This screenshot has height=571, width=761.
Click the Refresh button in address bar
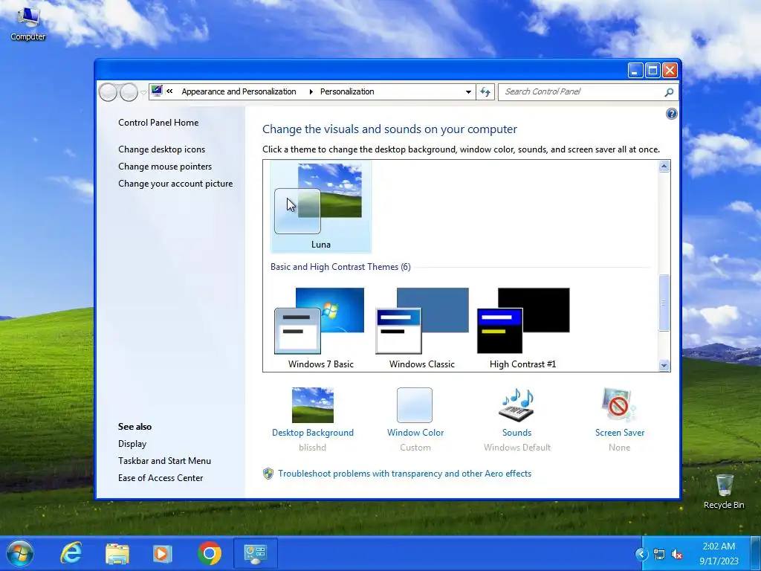pyautogui.click(x=485, y=91)
